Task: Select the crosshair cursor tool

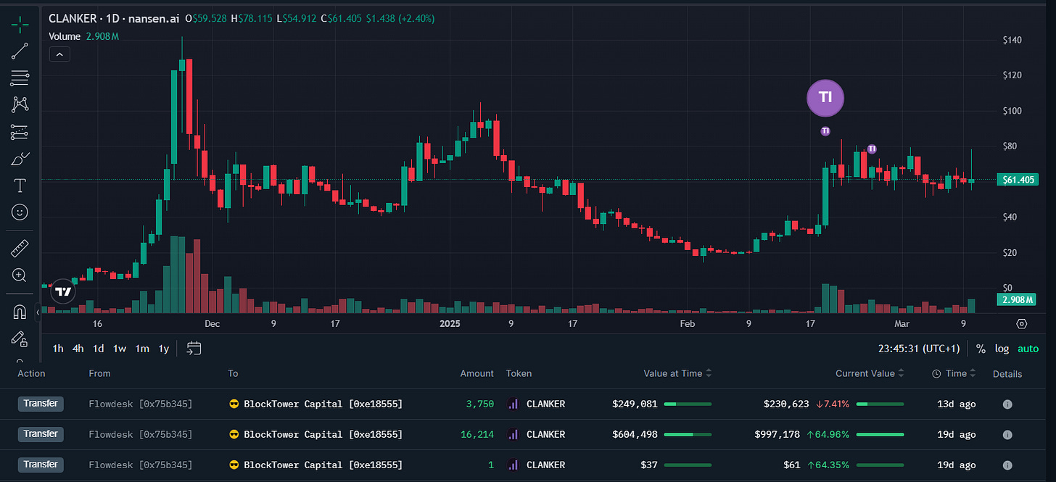Action: [x=20, y=23]
